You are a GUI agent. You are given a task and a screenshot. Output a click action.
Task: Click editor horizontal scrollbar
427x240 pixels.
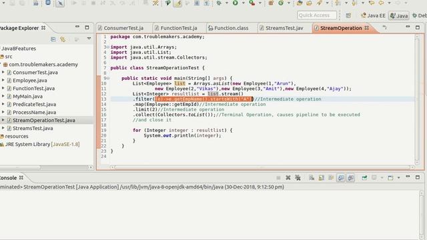click(262, 167)
